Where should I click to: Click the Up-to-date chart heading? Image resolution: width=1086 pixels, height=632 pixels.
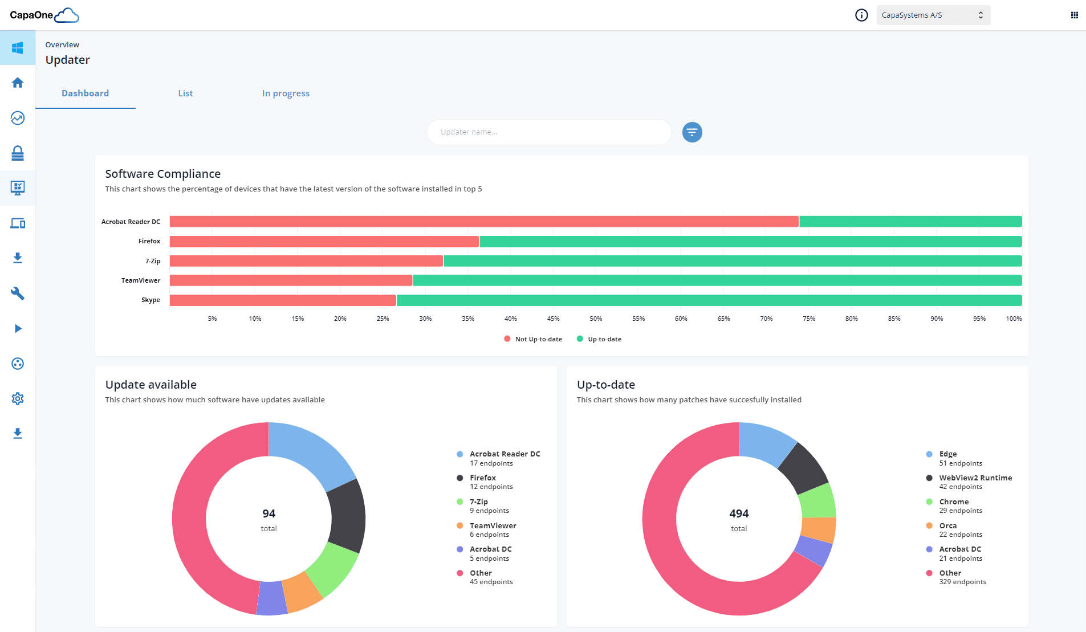pyautogui.click(x=606, y=385)
